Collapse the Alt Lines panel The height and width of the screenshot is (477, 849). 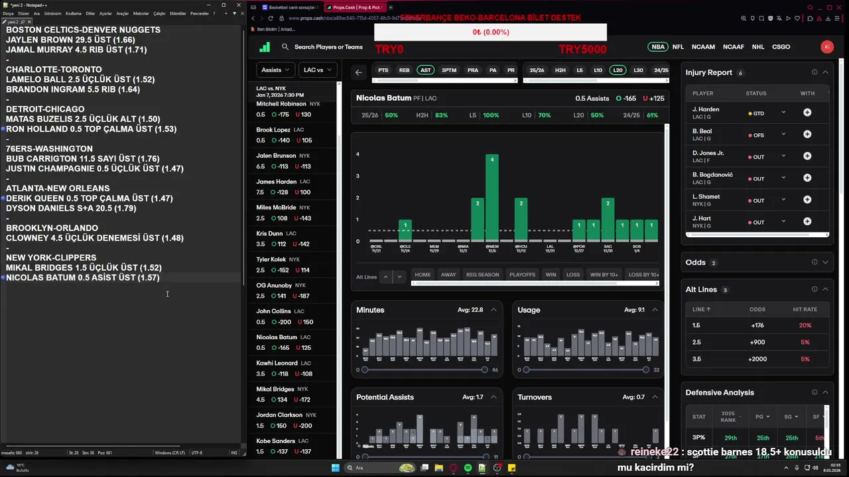[825, 290]
